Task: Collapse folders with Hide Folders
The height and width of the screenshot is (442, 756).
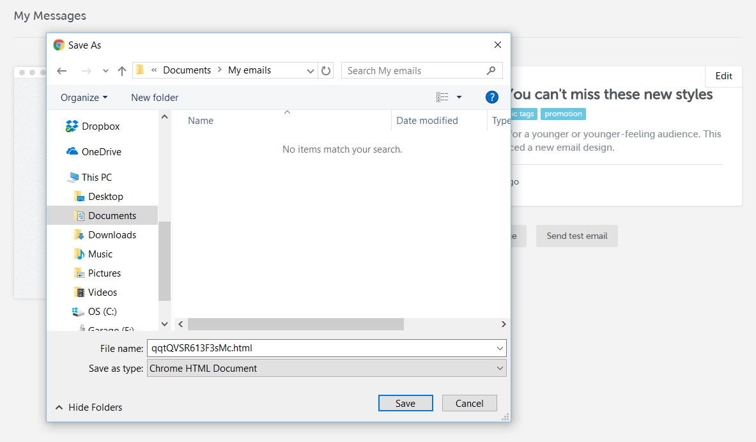Action: (x=89, y=408)
